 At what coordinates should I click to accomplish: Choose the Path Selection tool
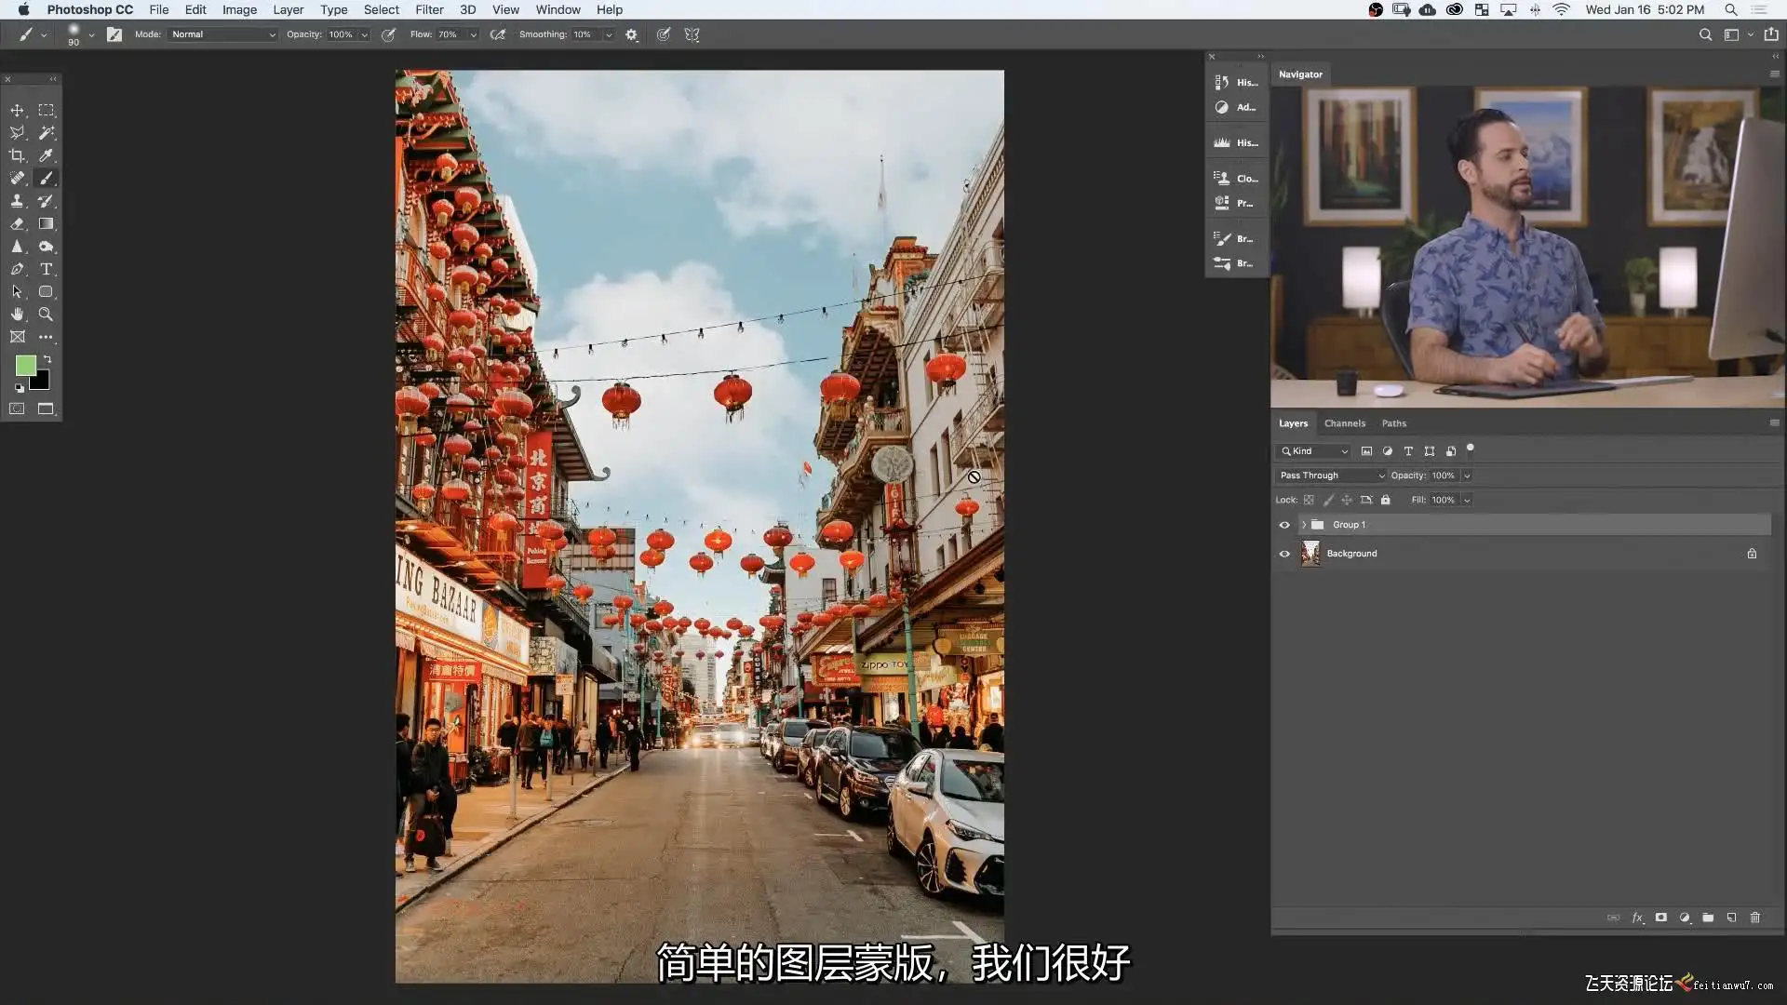tap(17, 291)
